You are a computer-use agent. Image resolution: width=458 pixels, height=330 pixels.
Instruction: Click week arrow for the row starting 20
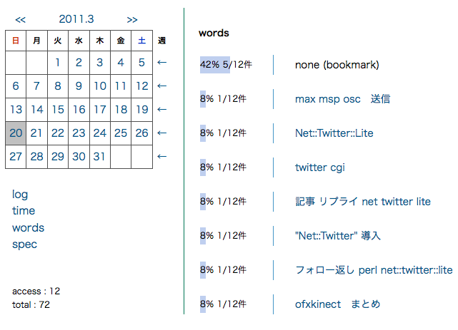click(162, 133)
